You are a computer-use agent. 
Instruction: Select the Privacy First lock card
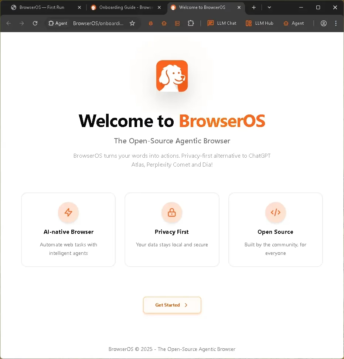[x=172, y=229]
